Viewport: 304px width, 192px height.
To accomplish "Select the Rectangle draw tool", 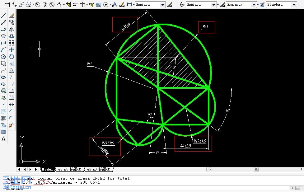I will click(x=3, y=43).
